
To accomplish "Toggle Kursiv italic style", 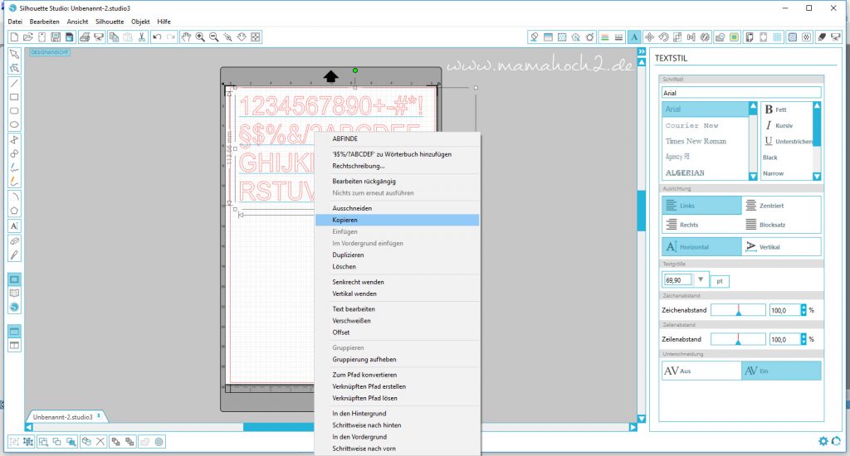I will [779, 125].
